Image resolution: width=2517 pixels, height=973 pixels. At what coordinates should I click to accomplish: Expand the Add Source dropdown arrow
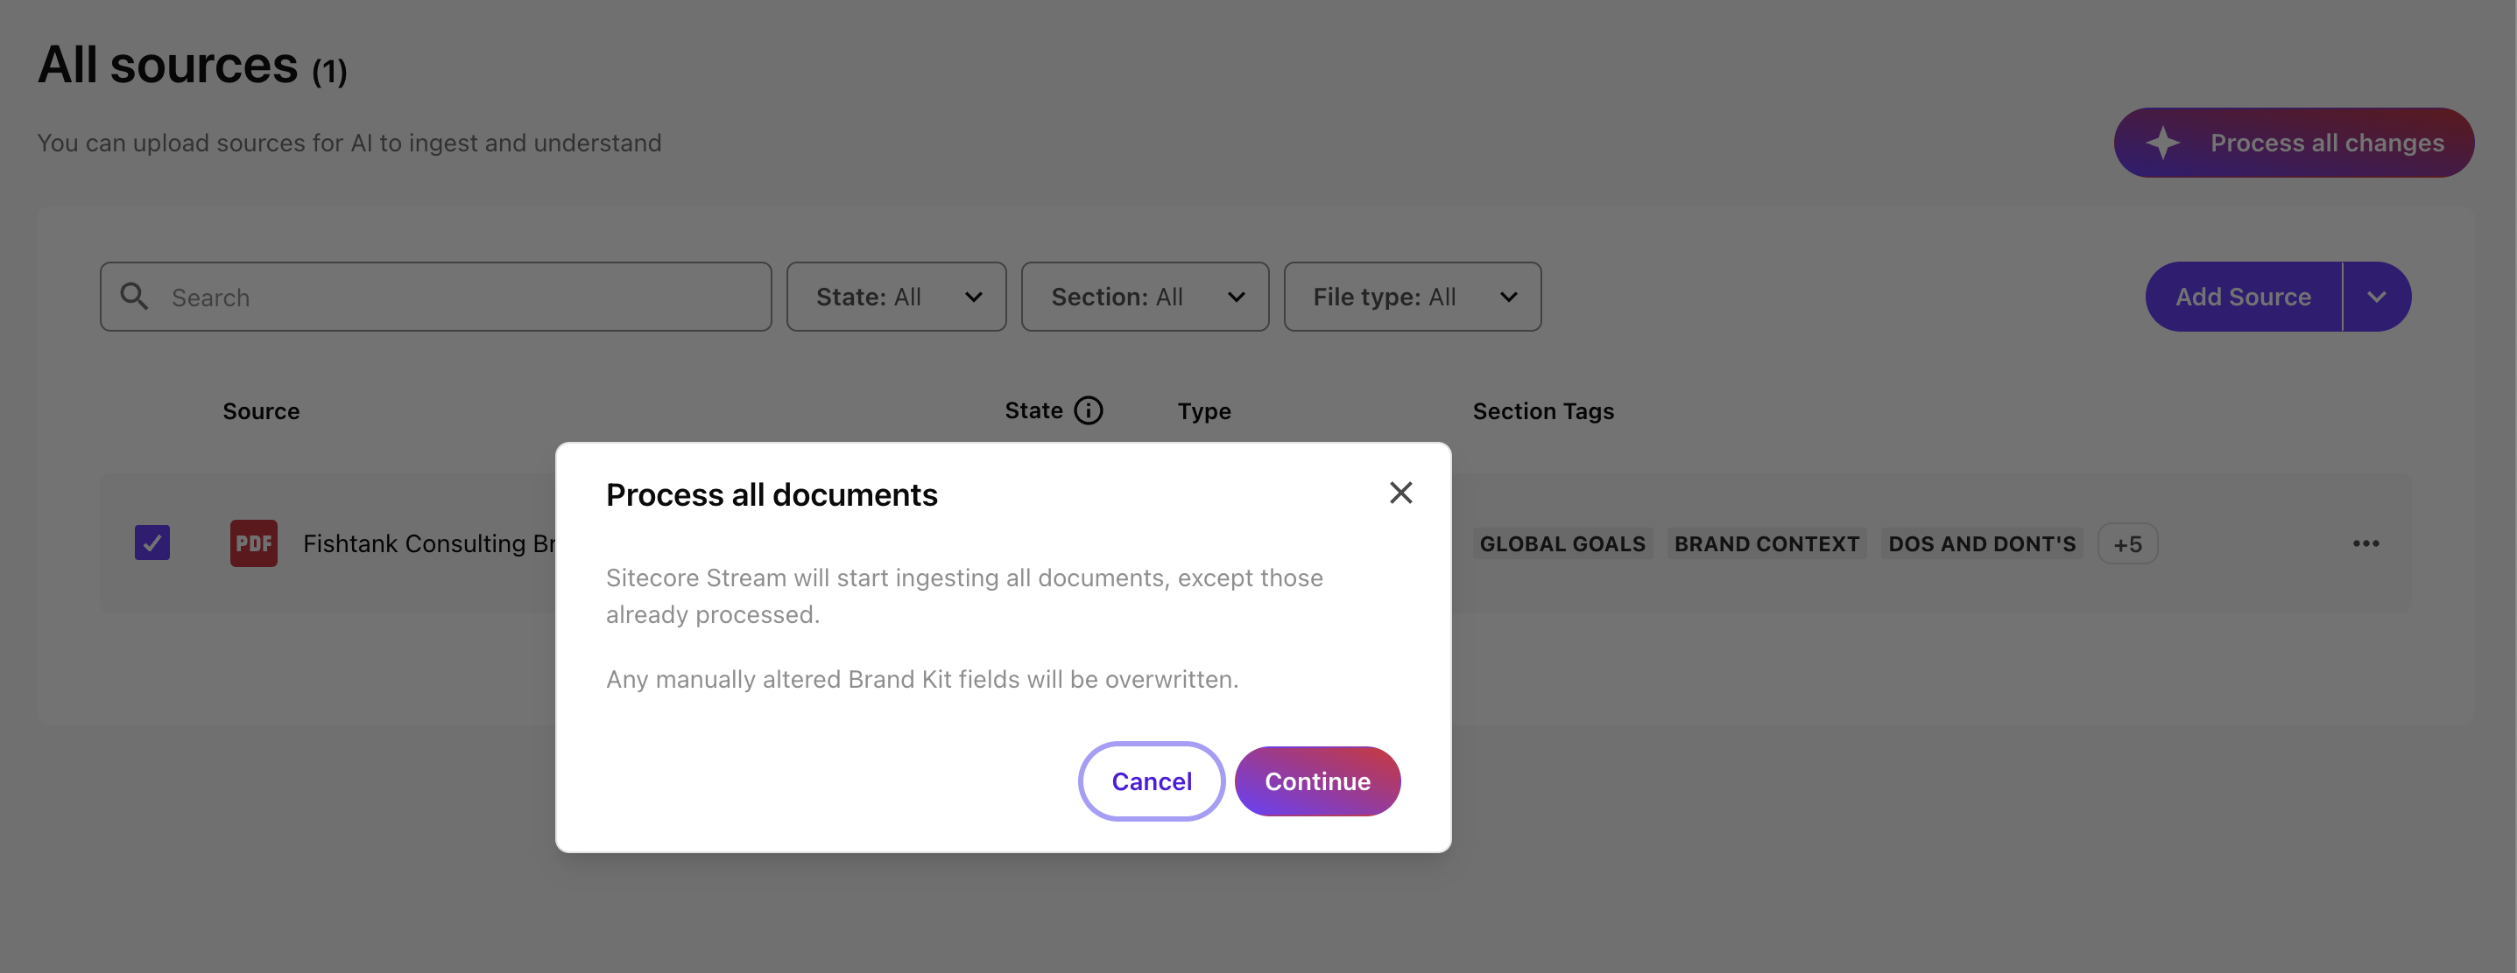tap(2376, 297)
